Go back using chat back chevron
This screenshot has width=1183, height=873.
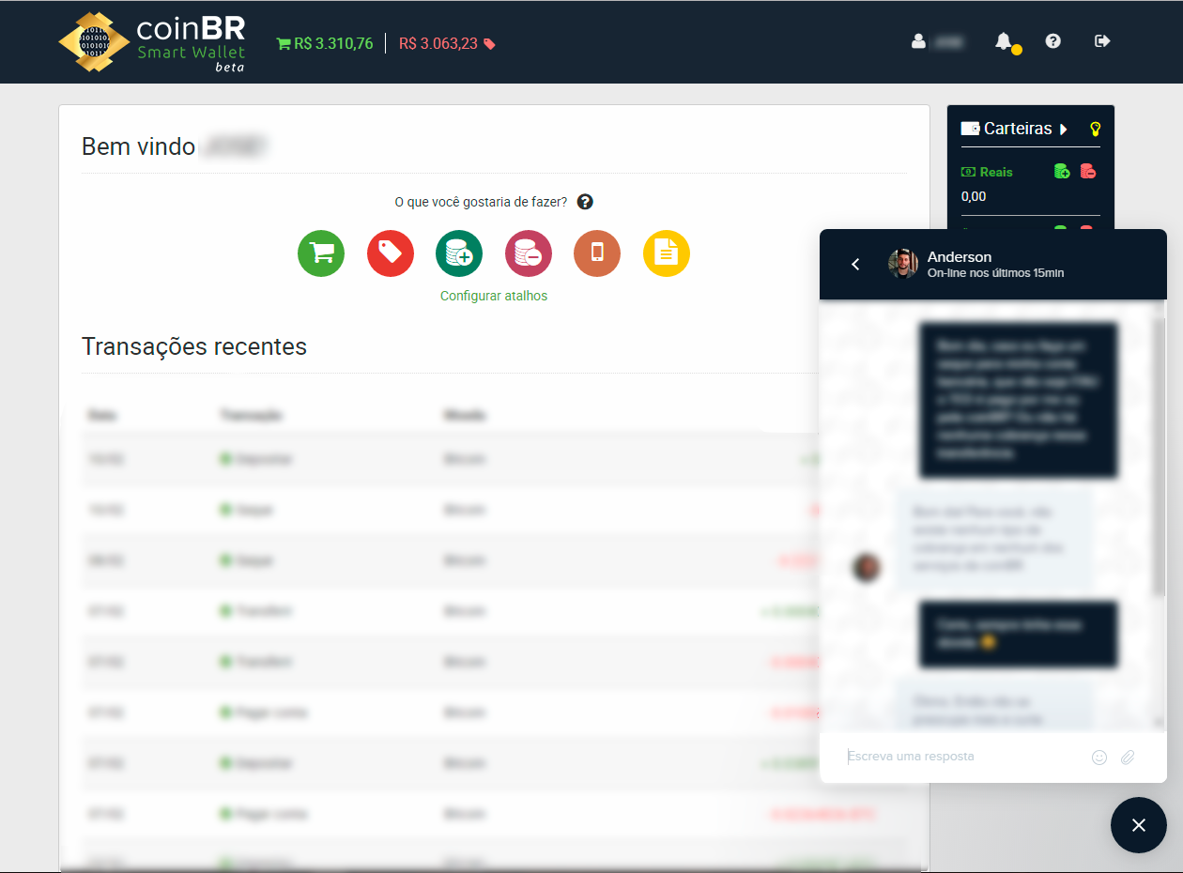855,265
